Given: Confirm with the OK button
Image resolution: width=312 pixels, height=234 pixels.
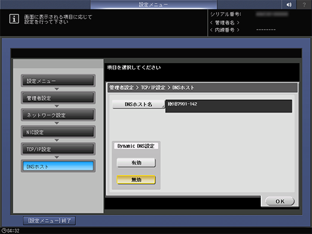Looking at the screenshot, I should pos(280,201).
